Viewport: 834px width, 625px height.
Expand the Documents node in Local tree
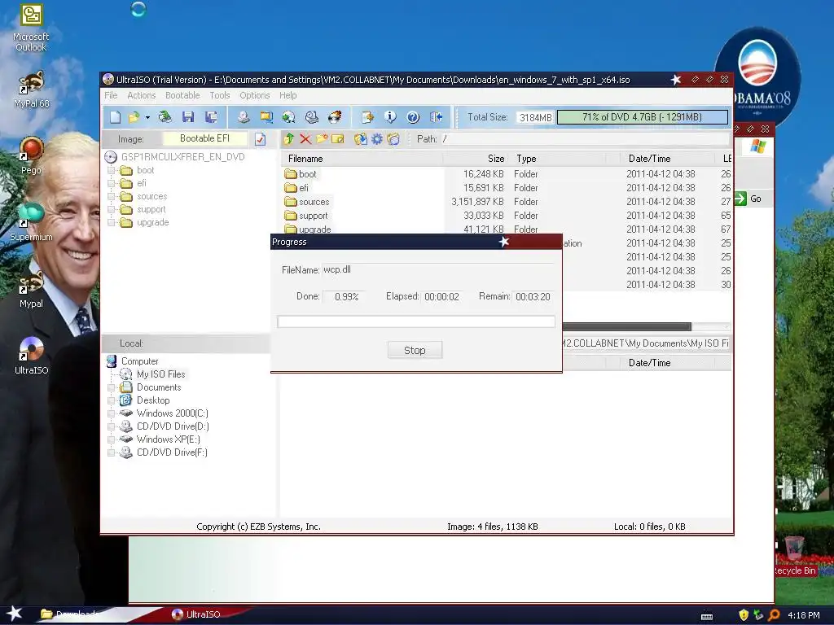(111, 387)
